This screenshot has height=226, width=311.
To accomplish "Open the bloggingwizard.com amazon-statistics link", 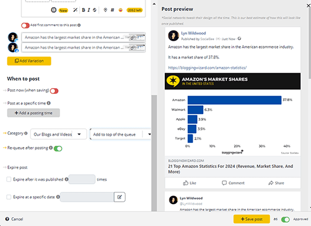I will coord(207,68).
